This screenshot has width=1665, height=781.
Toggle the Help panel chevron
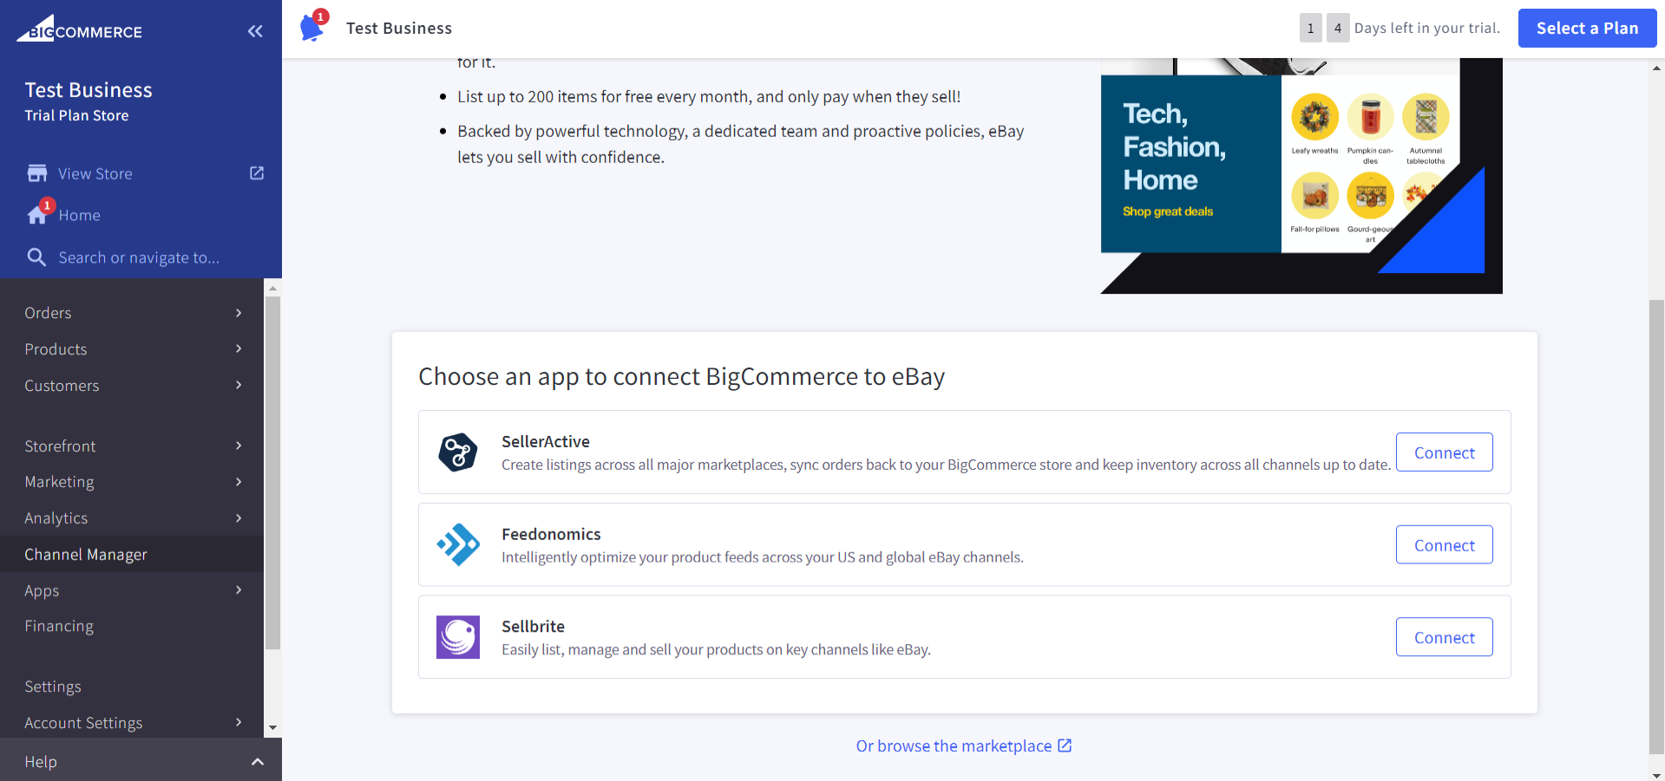coord(257,762)
